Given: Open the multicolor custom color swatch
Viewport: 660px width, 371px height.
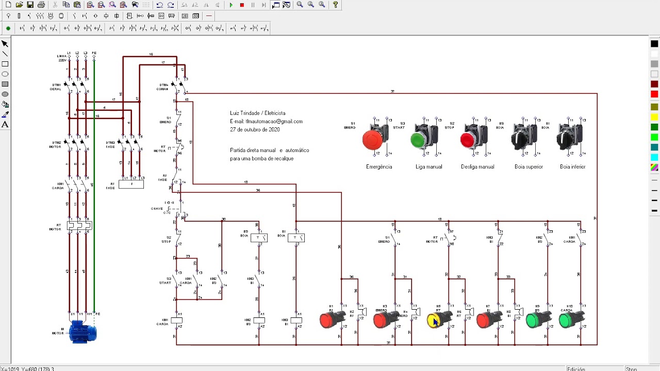Looking at the screenshot, I should tap(654, 167).
